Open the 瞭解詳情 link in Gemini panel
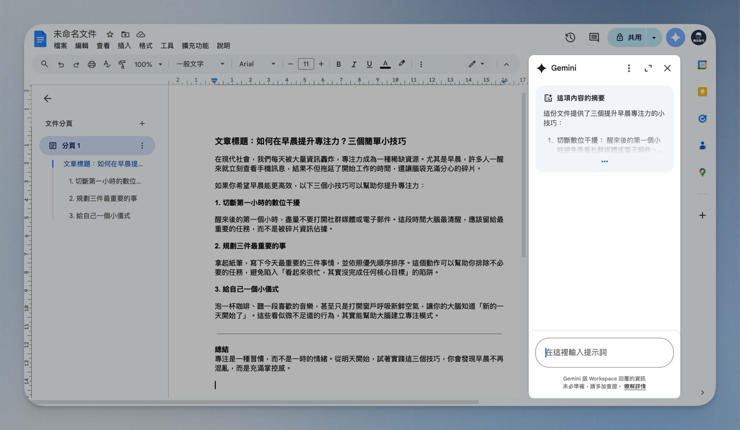The height and width of the screenshot is (430, 740). point(634,386)
